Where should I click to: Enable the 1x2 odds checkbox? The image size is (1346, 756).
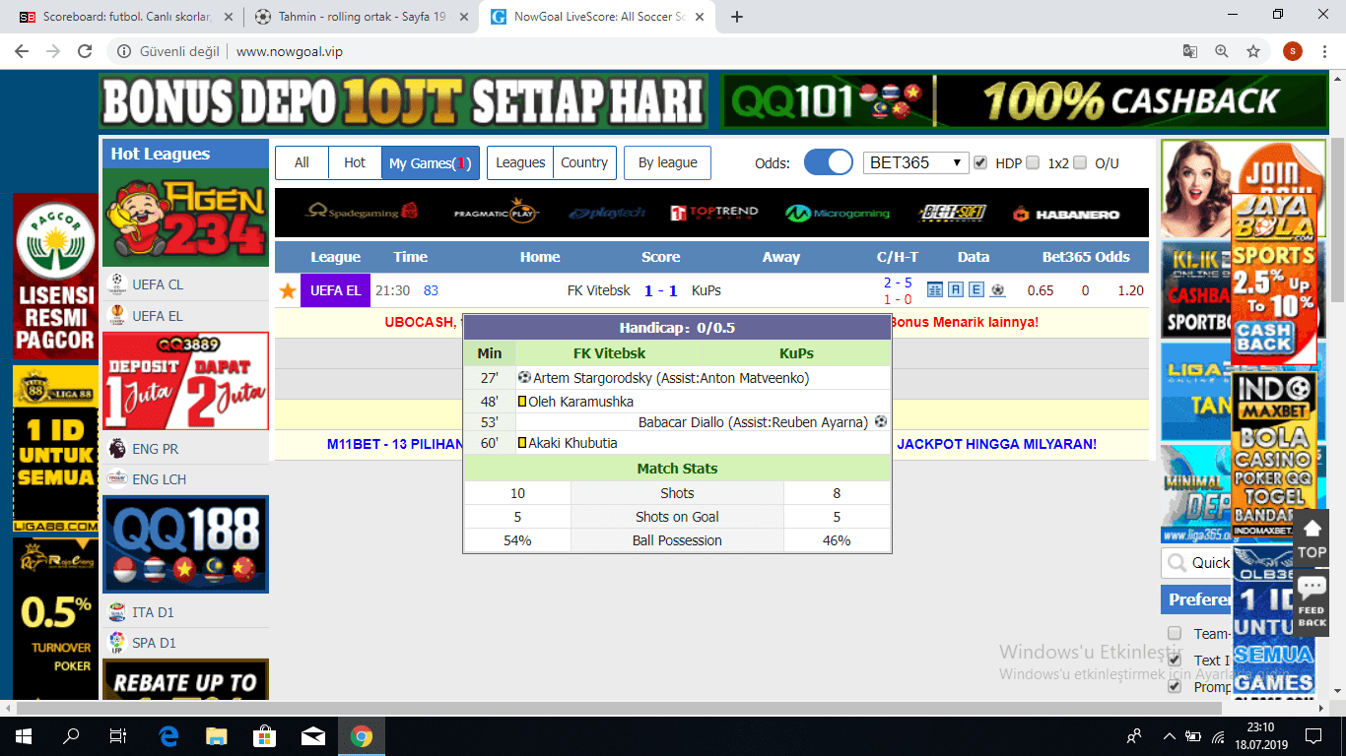click(x=1033, y=162)
